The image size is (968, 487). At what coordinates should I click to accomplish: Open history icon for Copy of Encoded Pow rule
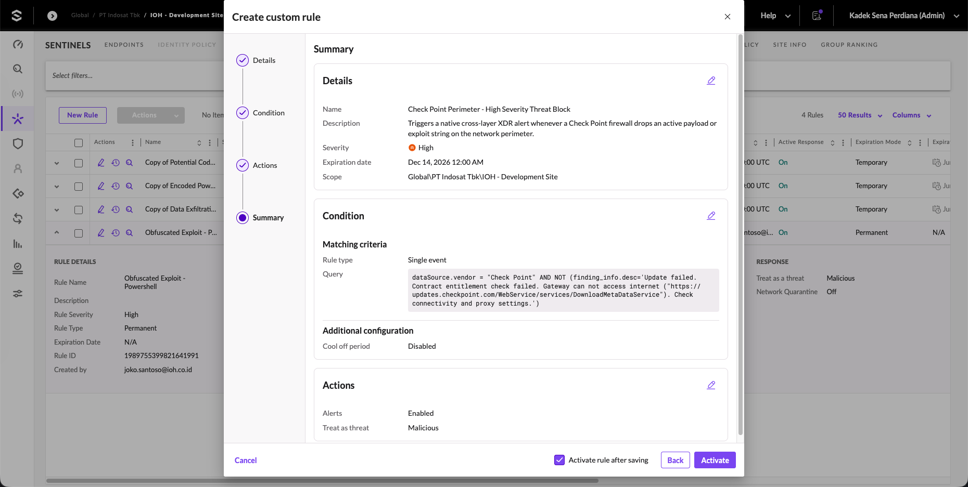point(116,186)
